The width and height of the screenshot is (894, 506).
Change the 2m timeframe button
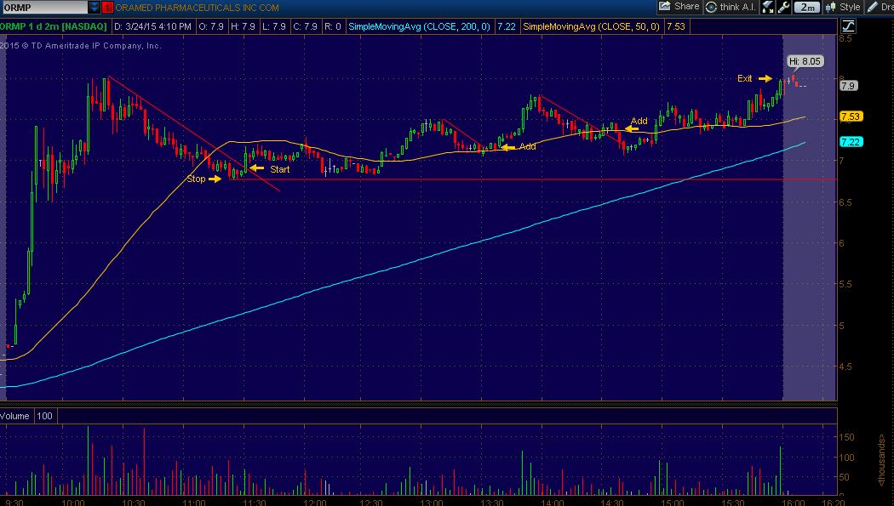tap(807, 7)
